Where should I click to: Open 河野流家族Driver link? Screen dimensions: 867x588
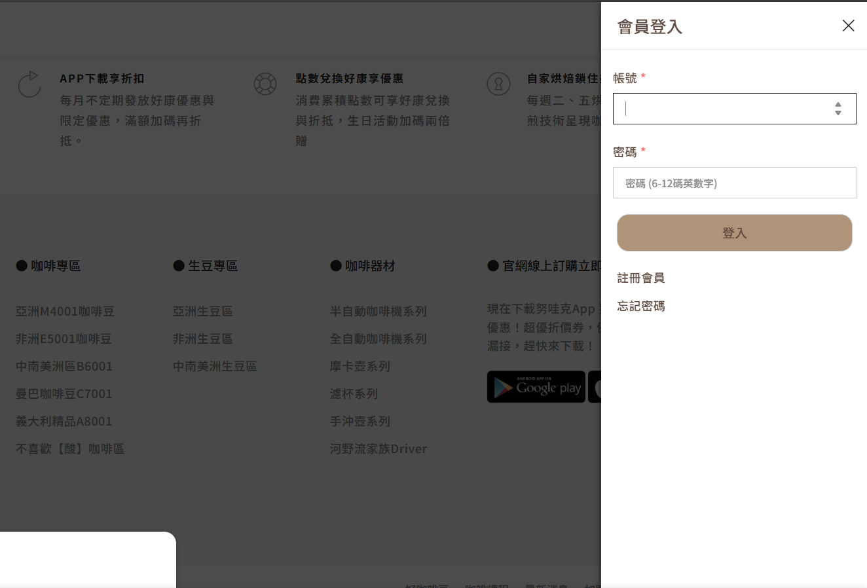pyautogui.click(x=378, y=449)
